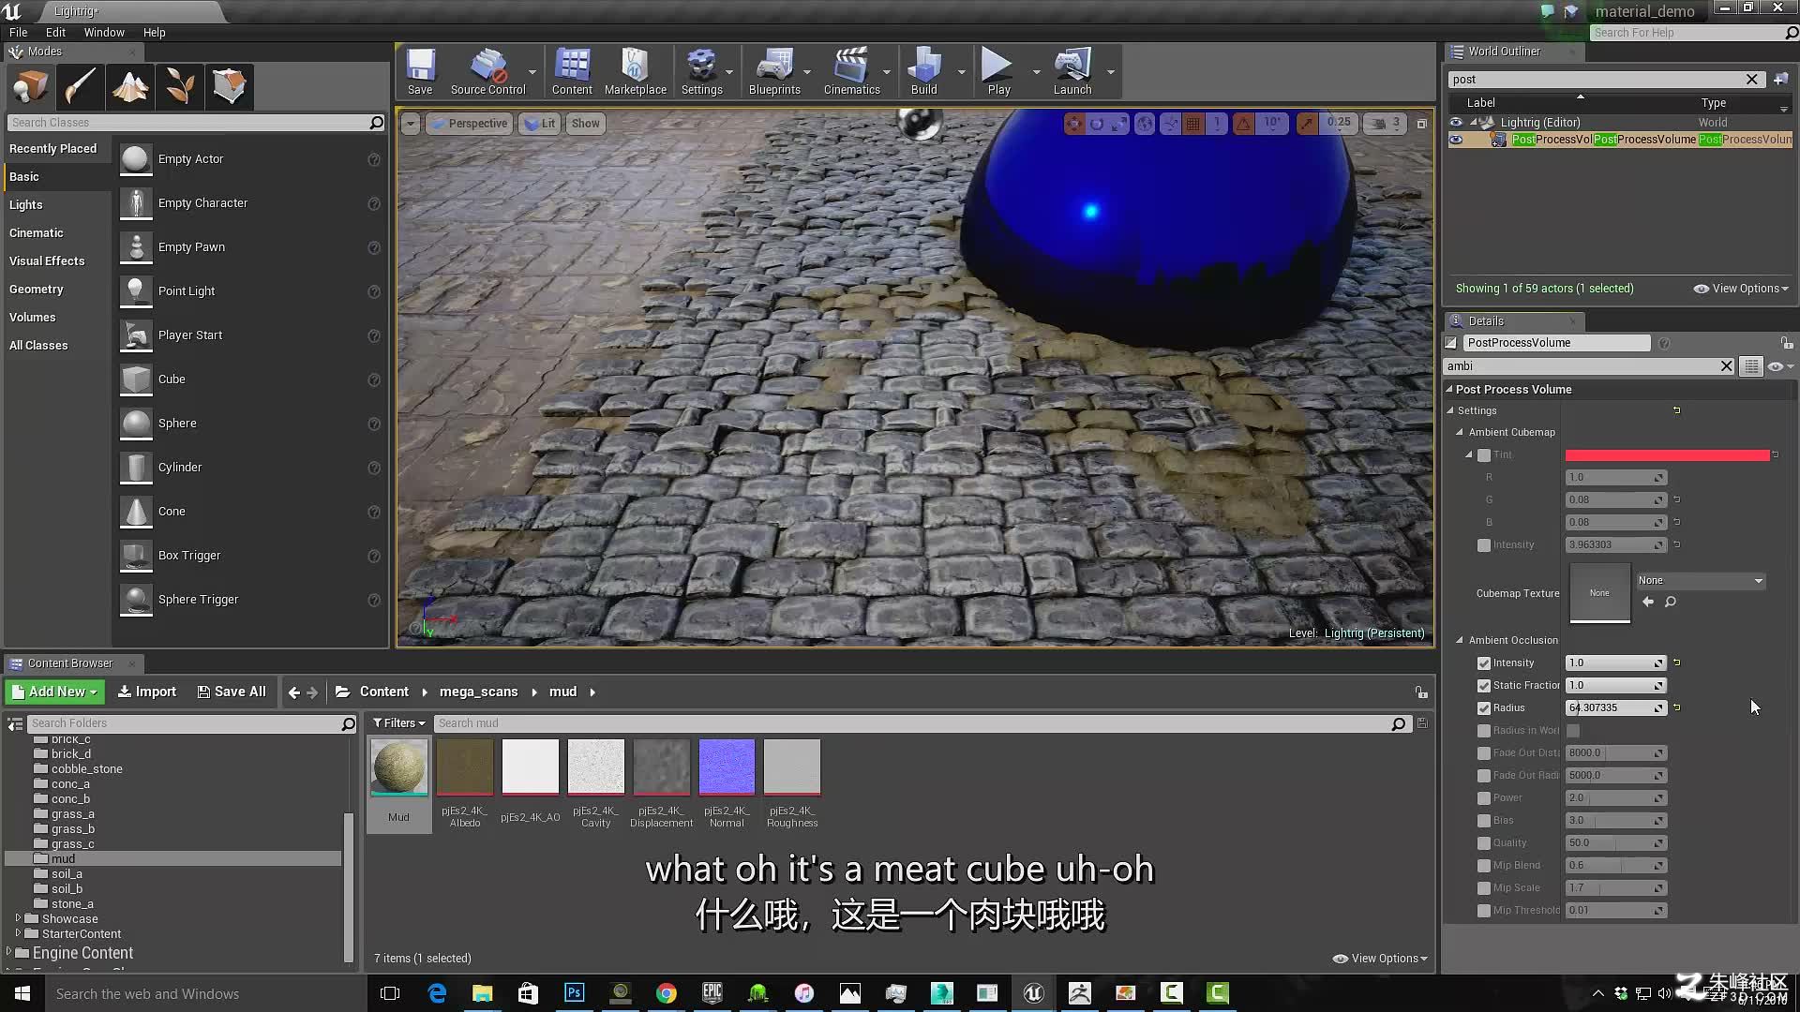This screenshot has height=1012, width=1800.
Task: Click the Play toolbar icon
Action: pos(998,71)
